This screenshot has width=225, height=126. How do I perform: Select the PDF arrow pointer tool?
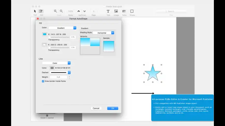click(35, 11)
